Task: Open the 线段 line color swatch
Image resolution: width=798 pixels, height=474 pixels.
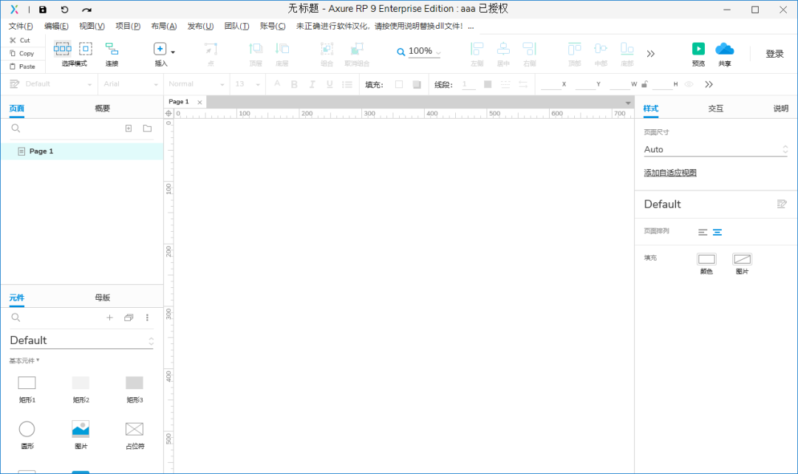Action: tap(488, 84)
